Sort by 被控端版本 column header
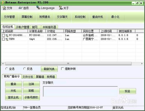The width and height of the screenshot is (145, 111). [126, 31]
